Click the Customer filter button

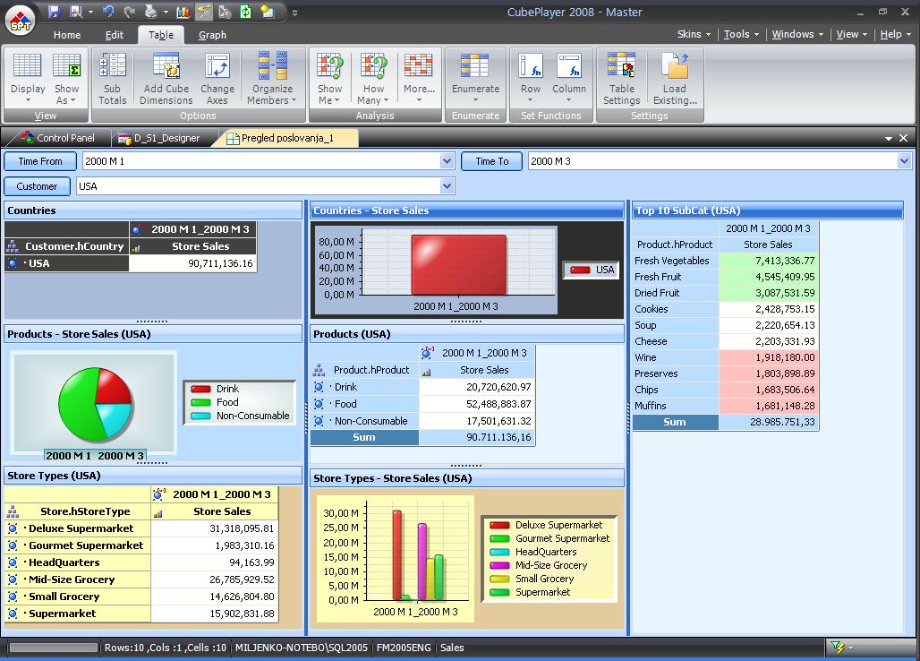click(37, 186)
